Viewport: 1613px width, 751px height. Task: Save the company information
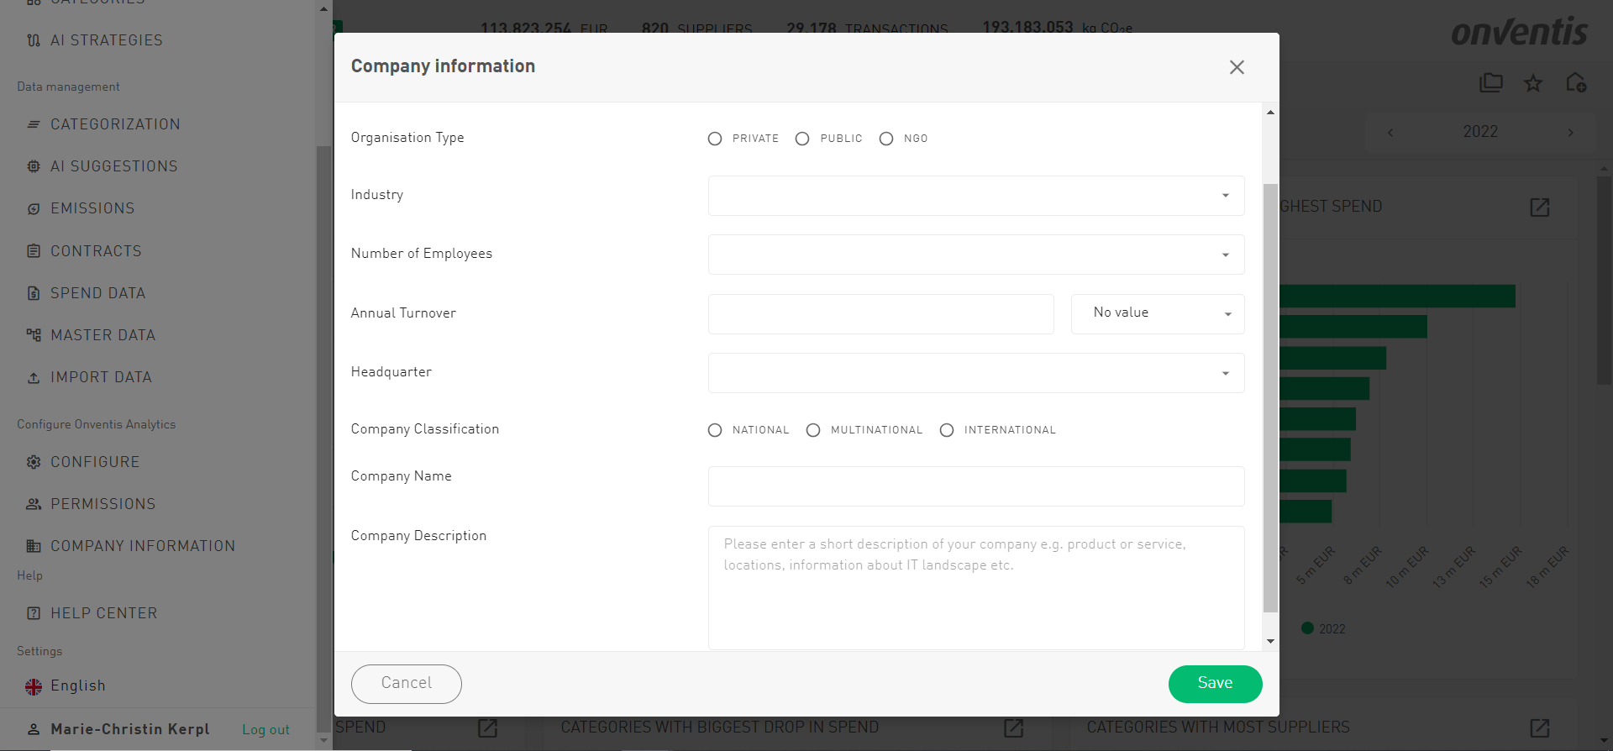(1215, 684)
